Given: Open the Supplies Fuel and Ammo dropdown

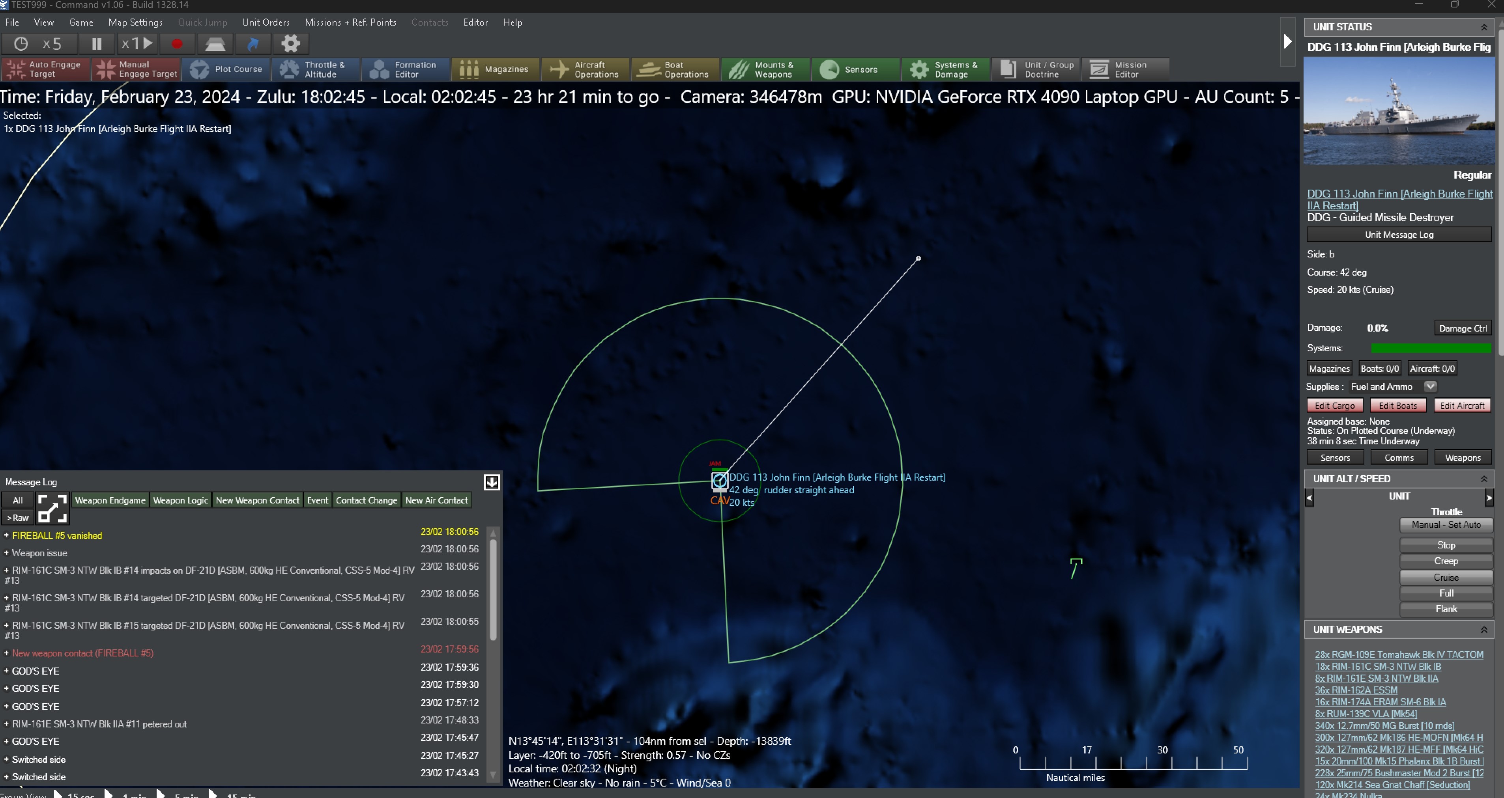Looking at the screenshot, I should tap(1430, 387).
